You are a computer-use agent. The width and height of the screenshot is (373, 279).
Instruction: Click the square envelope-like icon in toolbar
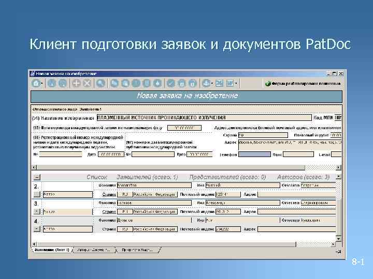point(219,84)
